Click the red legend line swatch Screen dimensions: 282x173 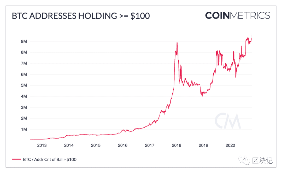[x=16, y=159]
